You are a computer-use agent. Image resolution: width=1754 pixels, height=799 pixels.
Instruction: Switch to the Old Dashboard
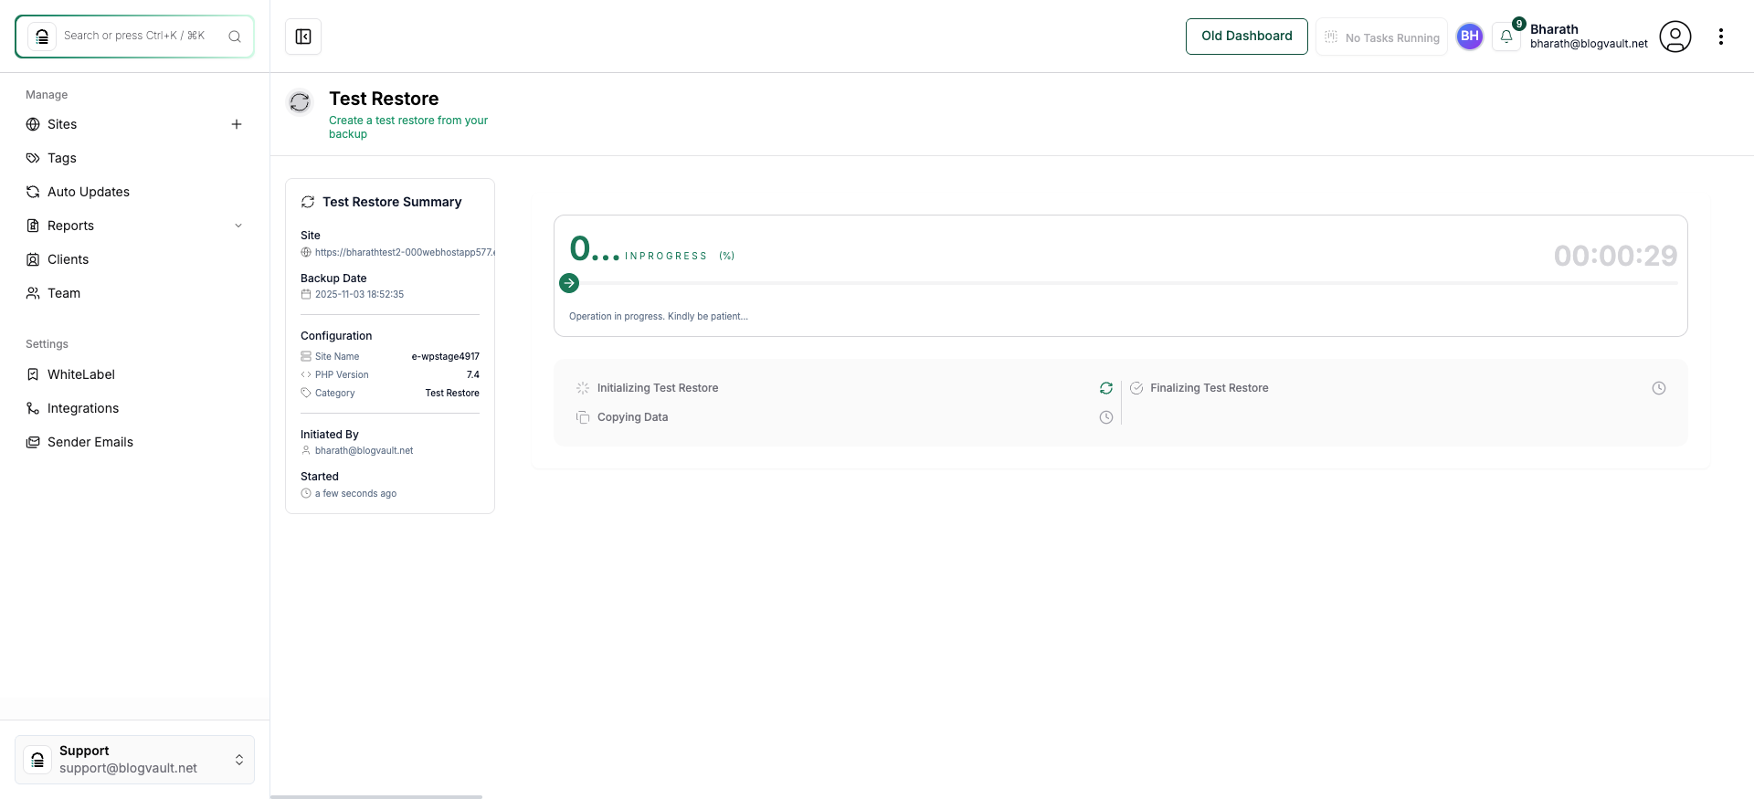pyautogui.click(x=1247, y=37)
